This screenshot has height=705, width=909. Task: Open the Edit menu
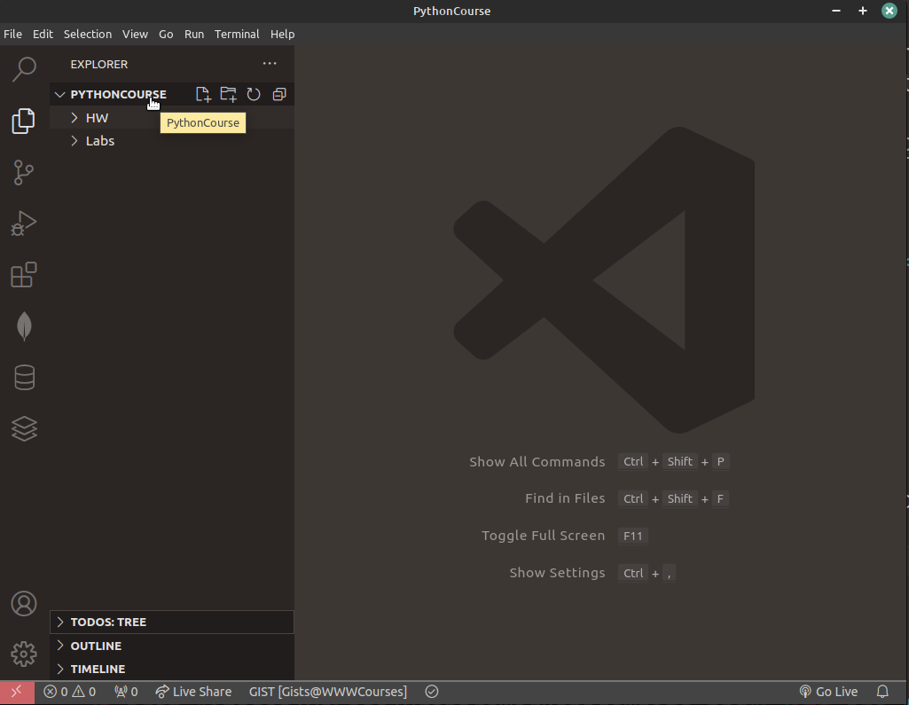point(43,35)
